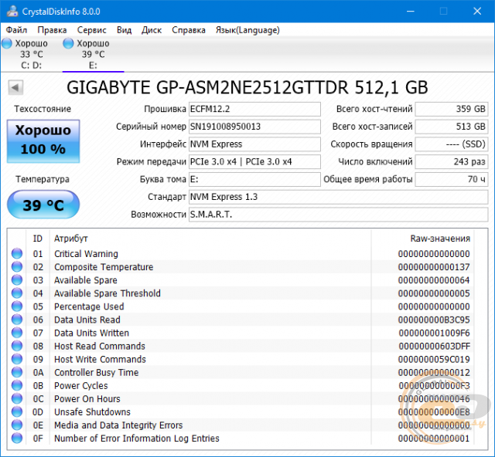Open the Правка menu
The width and height of the screenshot is (495, 457).
(x=52, y=30)
